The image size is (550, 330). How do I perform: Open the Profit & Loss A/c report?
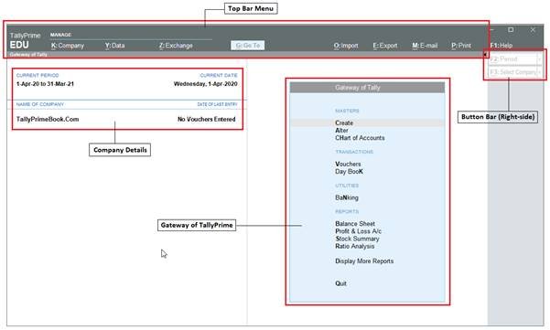click(x=358, y=231)
